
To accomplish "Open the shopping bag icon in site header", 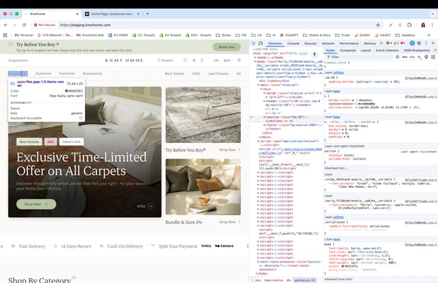I will tap(202, 60).
